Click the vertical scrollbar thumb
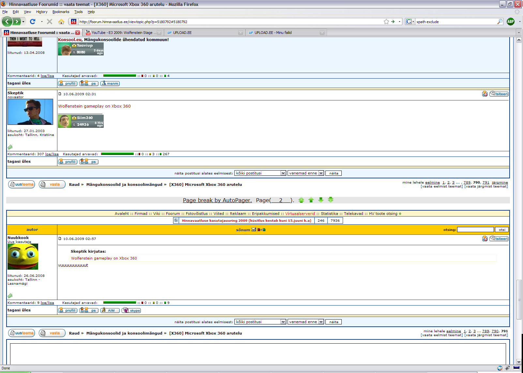Viewport: 523px width, 373px height. [x=519, y=300]
